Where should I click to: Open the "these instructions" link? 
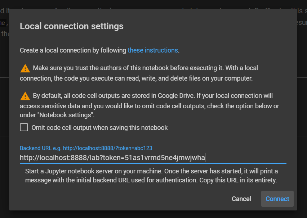[x=153, y=50]
